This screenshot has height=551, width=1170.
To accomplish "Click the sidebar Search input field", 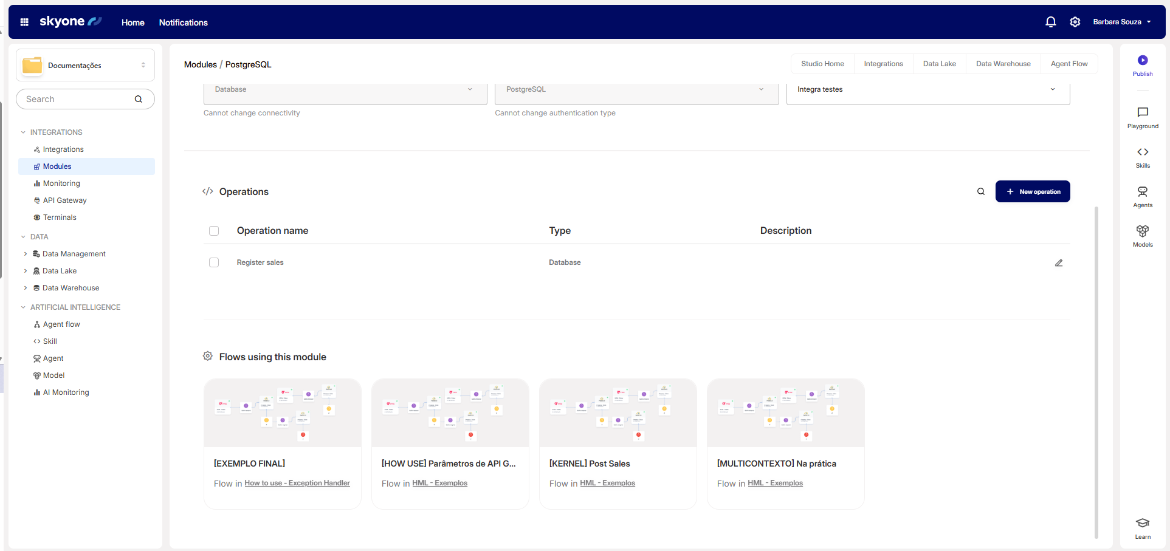I will (78, 99).
